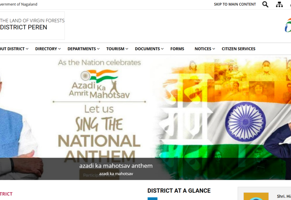Open the Tourism menu
The height and width of the screenshot is (200, 291).
117,49
